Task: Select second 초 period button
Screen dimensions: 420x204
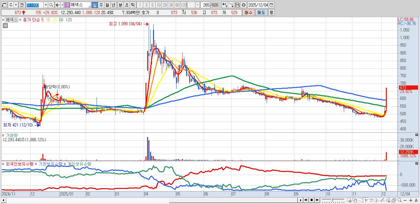Action: pyautogui.click(x=126, y=5)
